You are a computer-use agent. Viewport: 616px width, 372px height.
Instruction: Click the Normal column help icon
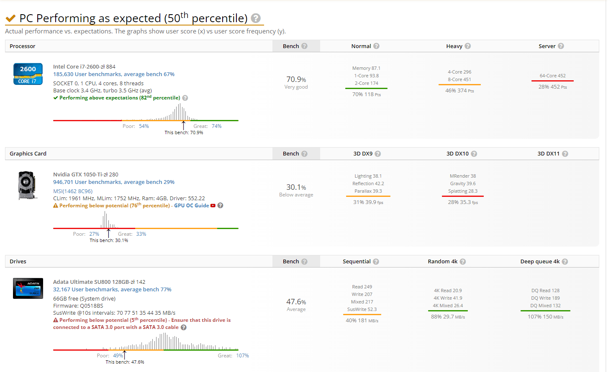click(x=376, y=46)
